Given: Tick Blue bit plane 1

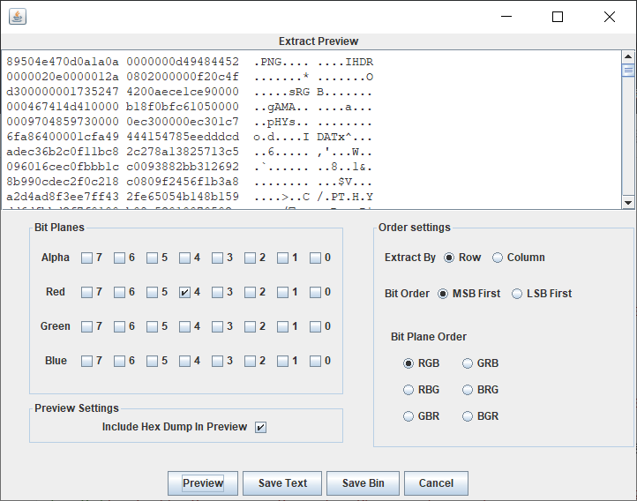Looking at the screenshot, I should (282, 362).
